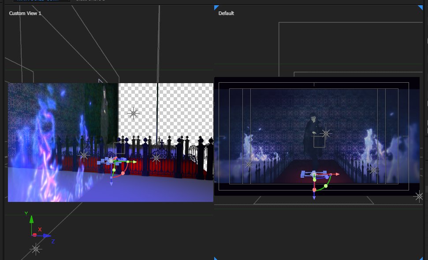
Task: Select the light icon beside the character's hand in Default view
Action: pyautogui.click(x=326, y=134)
